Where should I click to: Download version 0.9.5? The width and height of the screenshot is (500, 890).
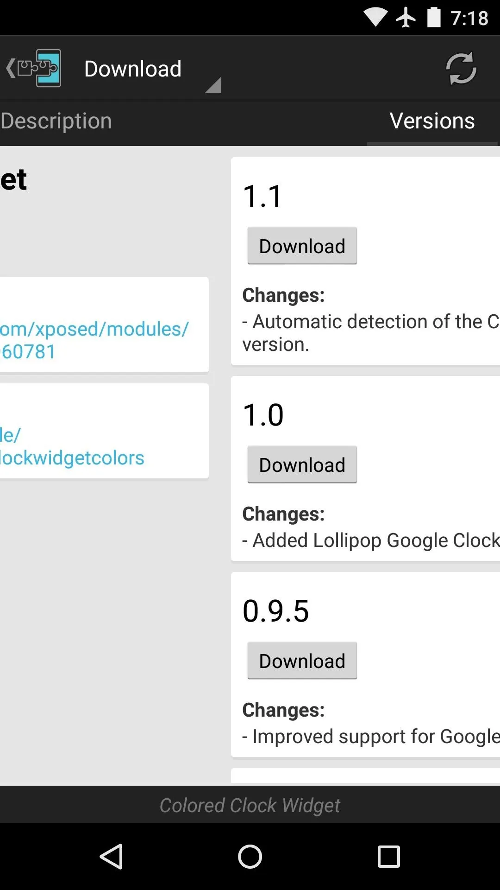tap(302, 661)
